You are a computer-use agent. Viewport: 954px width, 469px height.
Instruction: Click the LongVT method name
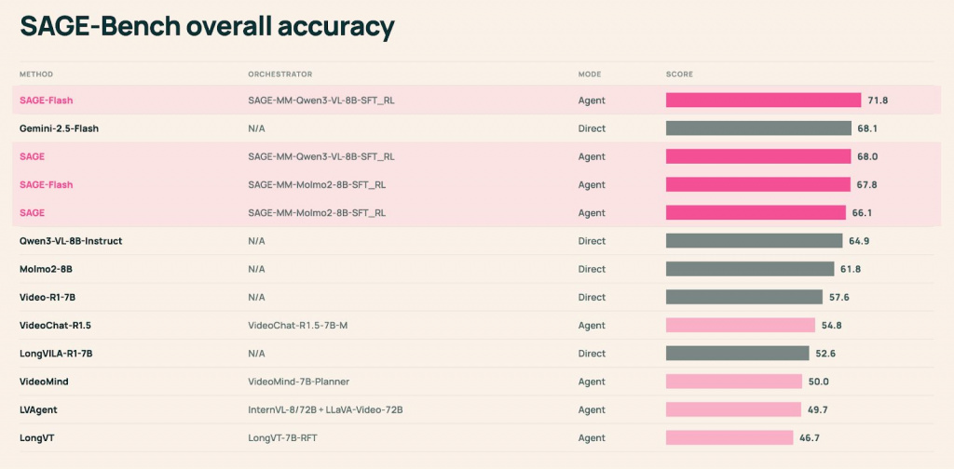coord(37,437)
